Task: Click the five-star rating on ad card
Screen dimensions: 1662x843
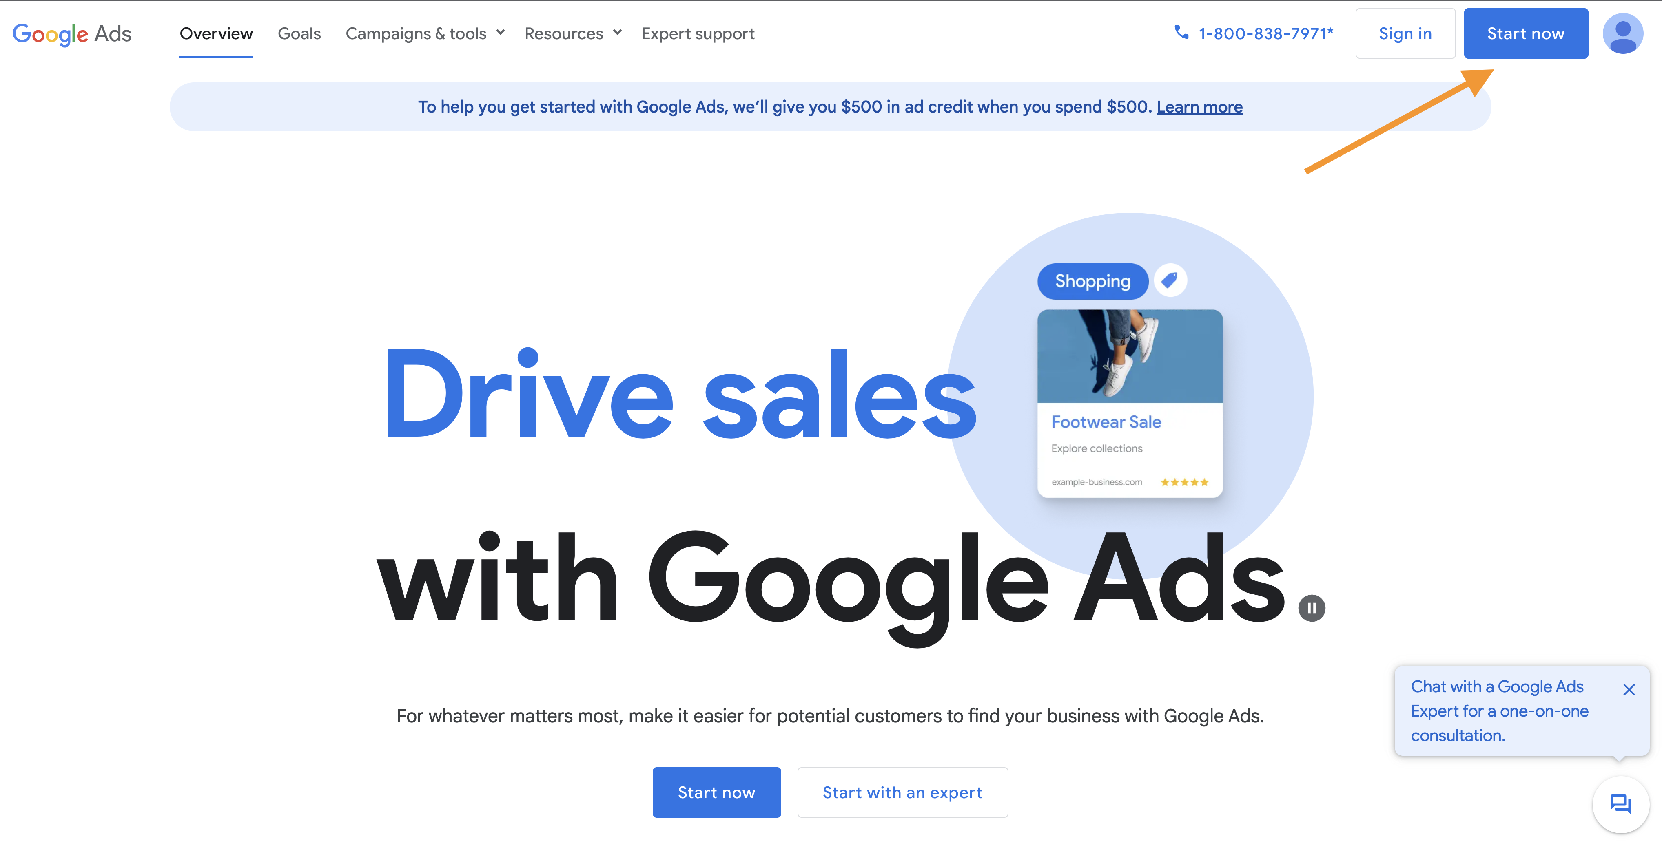Action: coord(1184,482)
